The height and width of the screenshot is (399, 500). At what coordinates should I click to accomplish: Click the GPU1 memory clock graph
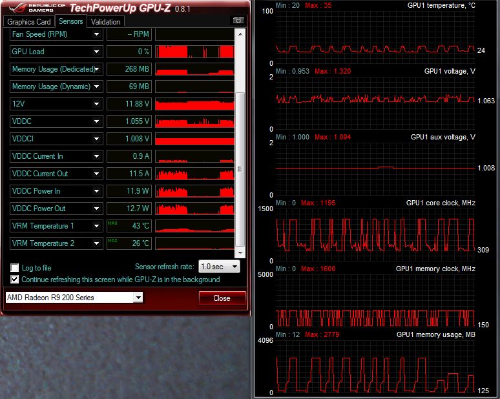click(x=375, y=301)
